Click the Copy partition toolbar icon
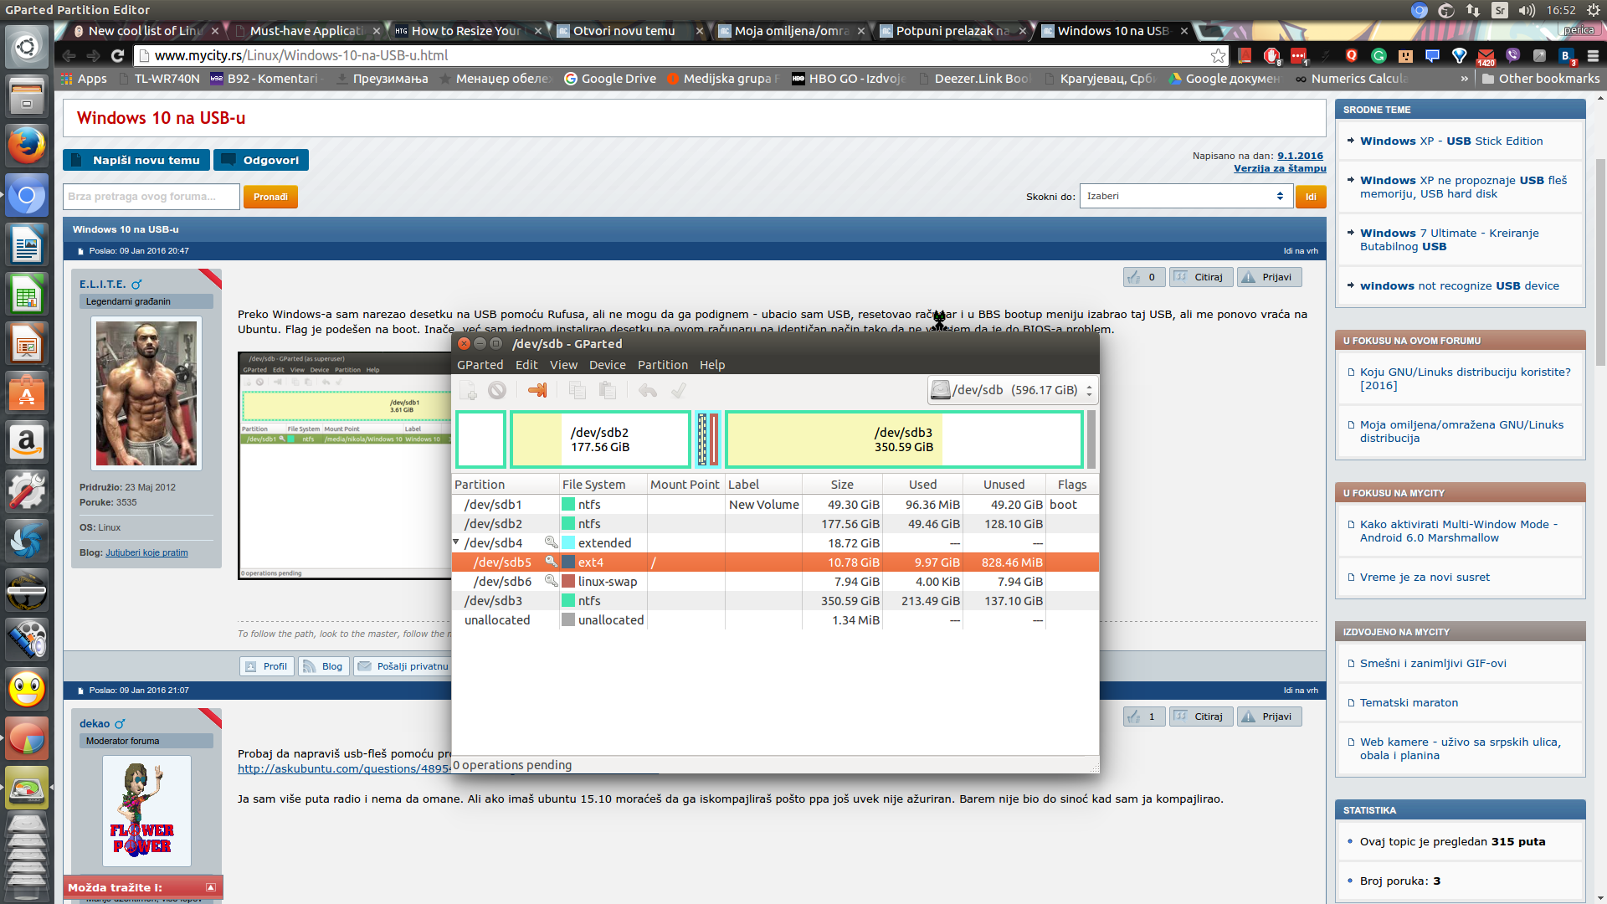Screen dimensions: 1607x904 tap(577, 390)
